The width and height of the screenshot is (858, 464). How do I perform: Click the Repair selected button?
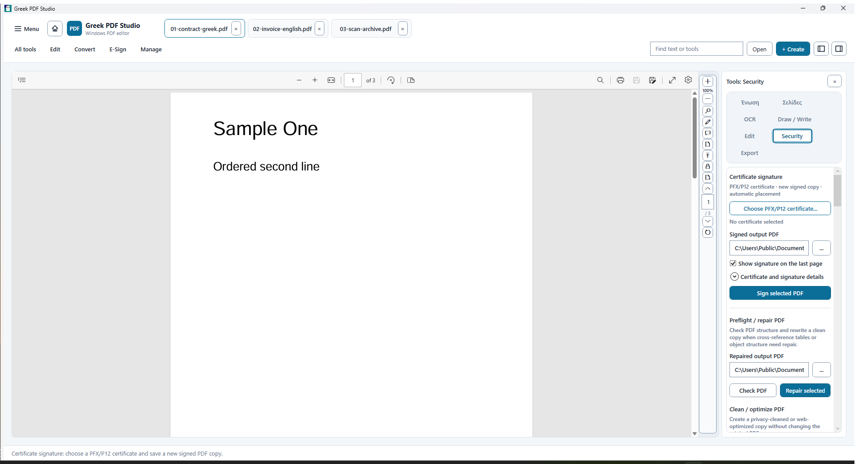[x=805, y=391]
